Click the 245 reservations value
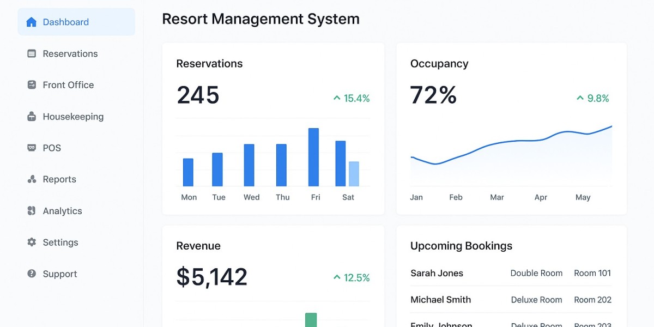The width and height of the screenshot is (654, 327). 198,95
